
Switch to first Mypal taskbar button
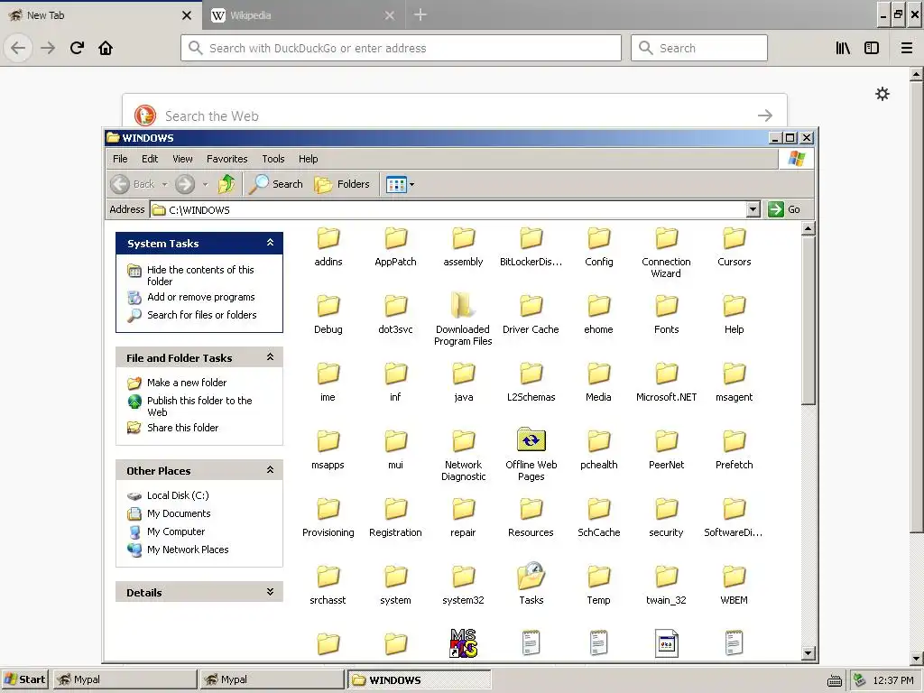[125, 679]
